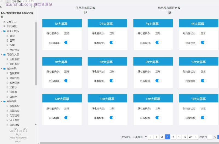Open the 消防报警 page in tree
This screenshot has width=219, height=144.
tap(15, 125)
